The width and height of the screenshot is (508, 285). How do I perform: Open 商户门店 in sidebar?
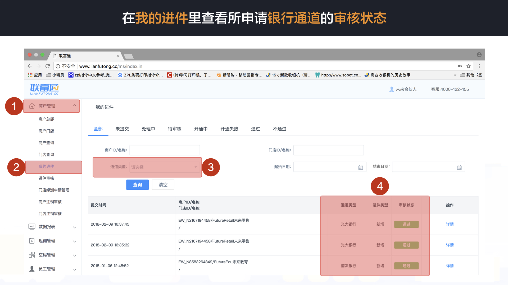[x=46, y=131]
